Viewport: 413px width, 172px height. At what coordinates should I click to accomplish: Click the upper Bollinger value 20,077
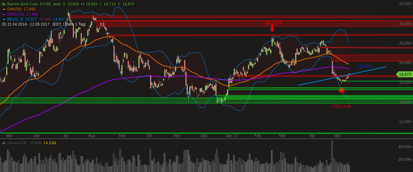pyautogui.click(x=31, y=19)
